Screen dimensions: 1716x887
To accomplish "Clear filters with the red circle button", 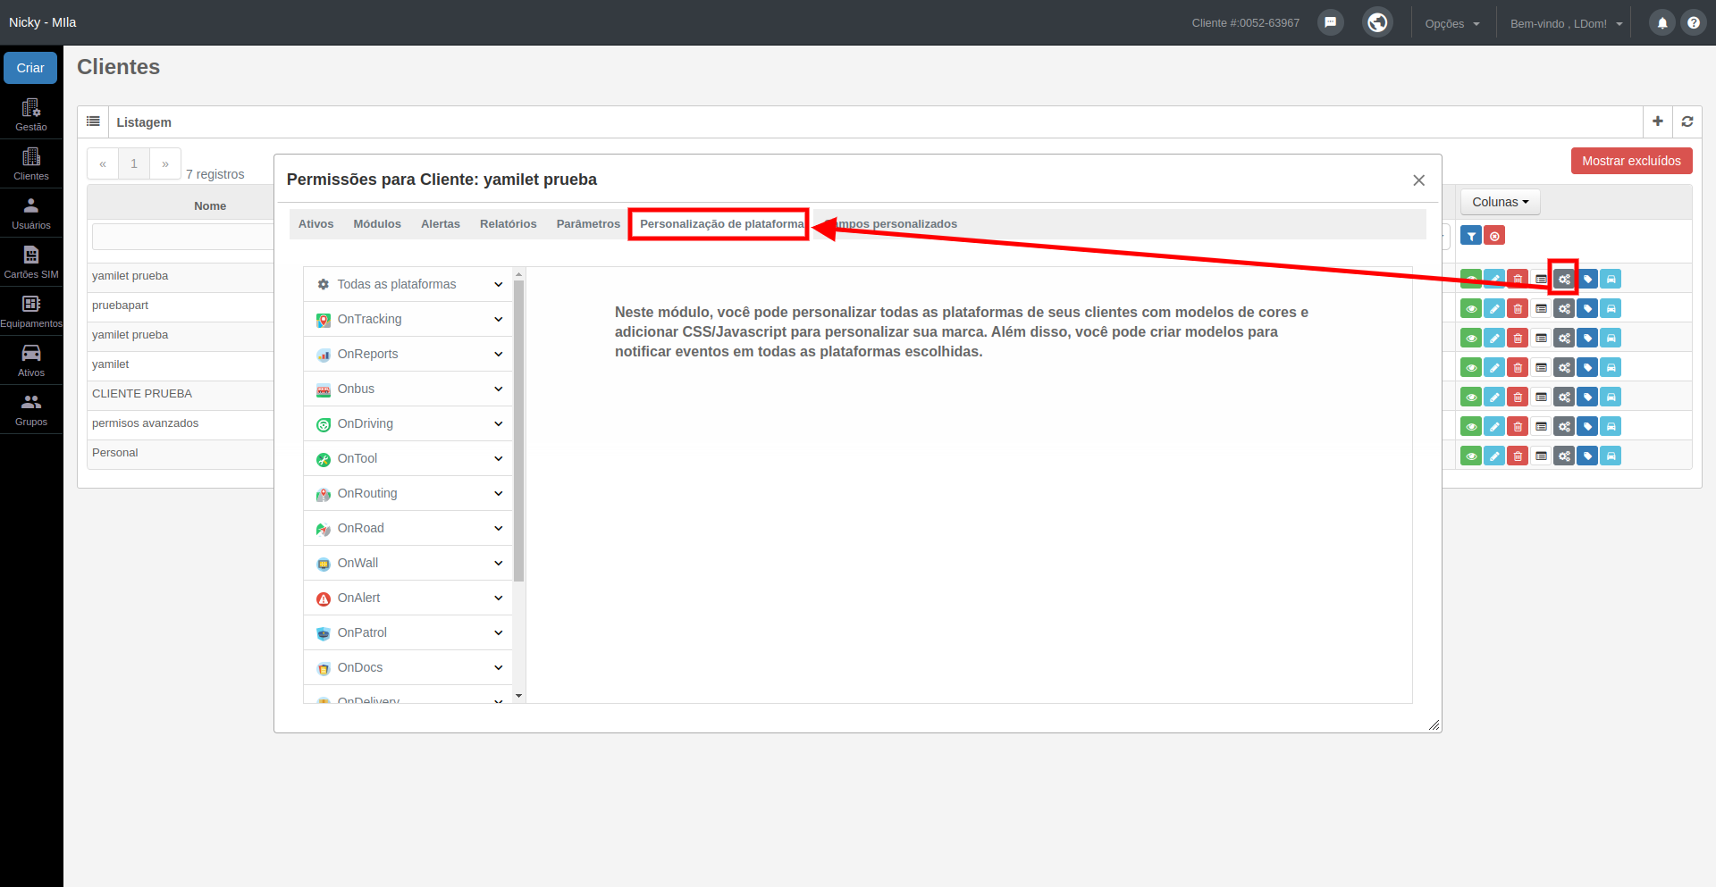I will point(1494,236).
